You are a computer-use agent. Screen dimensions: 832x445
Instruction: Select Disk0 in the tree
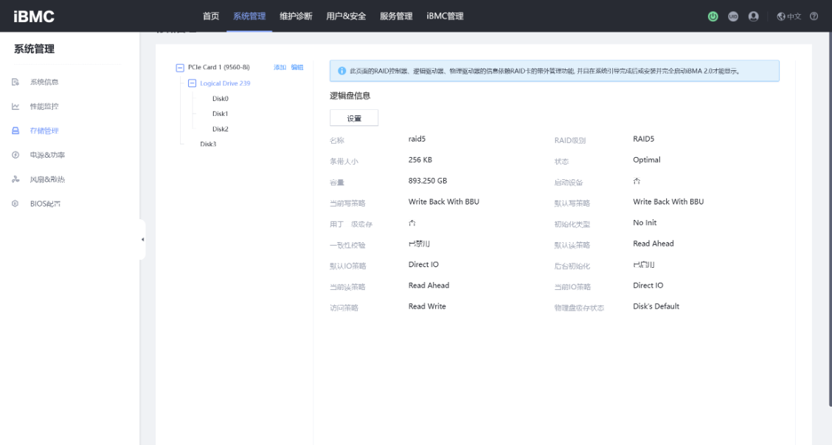tap(221, 99)
